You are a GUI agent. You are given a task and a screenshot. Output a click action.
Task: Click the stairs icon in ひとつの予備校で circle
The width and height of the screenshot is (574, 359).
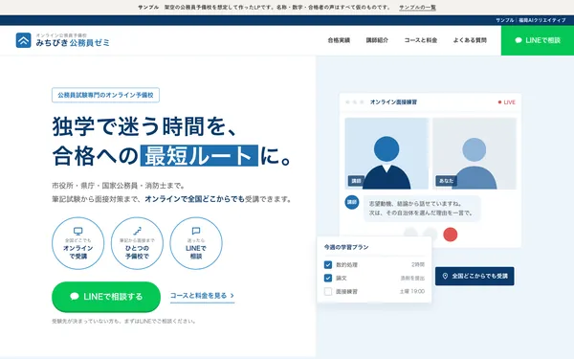(137, 231)
